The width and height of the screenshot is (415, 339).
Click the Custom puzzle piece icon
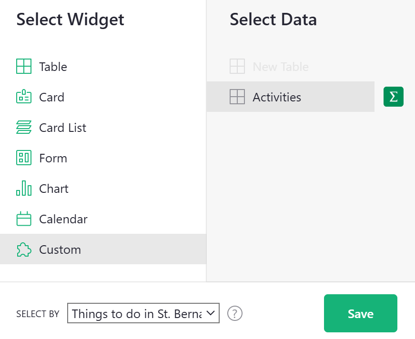[23, 249]
